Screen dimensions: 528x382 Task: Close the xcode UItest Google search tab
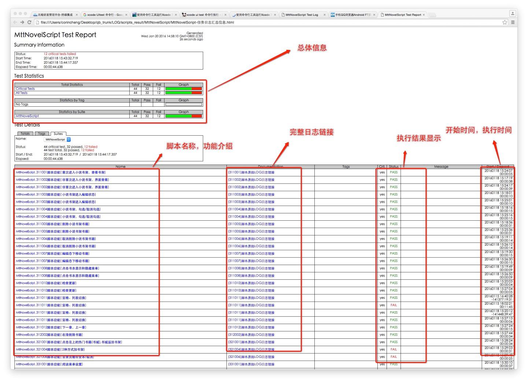pyautogui.click(x=126, y=15)
